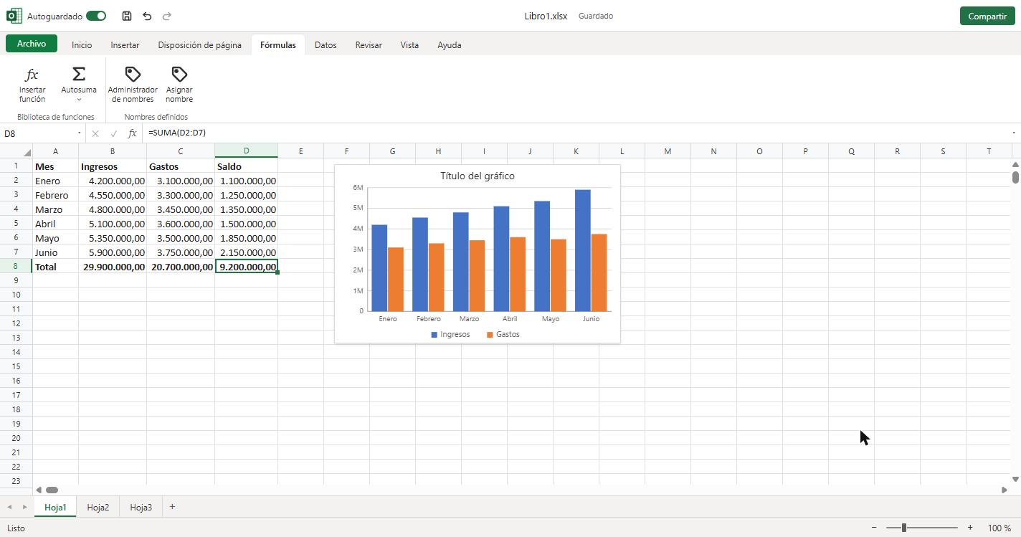Open the Inicio ribbon tab
Screen dimensions: 1021x537
tap(82, 44)
